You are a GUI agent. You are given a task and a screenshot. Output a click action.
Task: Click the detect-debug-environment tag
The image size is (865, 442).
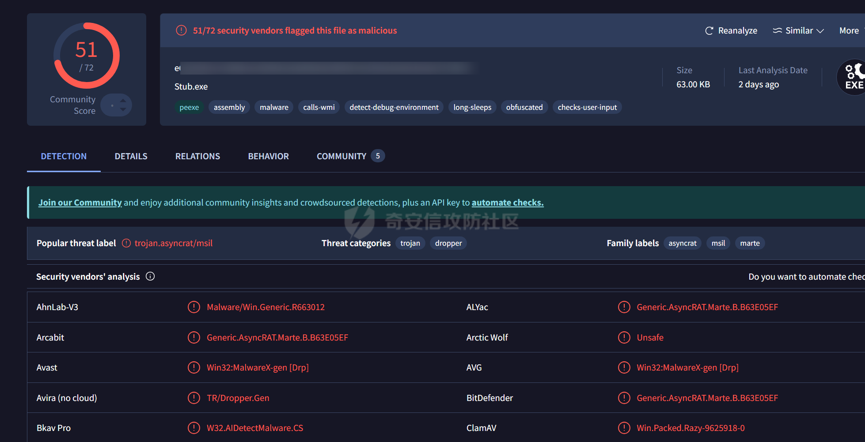(394, 107)
